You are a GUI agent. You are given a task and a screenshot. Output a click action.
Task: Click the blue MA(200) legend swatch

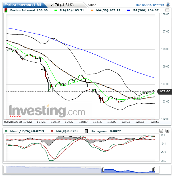point(128,10)
